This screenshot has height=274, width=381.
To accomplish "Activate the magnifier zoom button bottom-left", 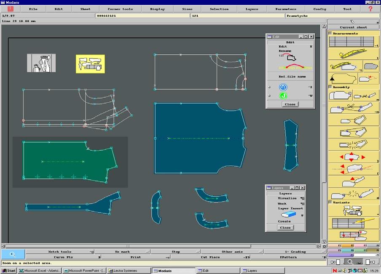I will click(x=13, y=254).
